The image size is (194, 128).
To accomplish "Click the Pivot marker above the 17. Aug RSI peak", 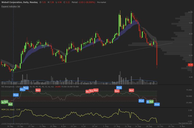I will click(119, 88).
